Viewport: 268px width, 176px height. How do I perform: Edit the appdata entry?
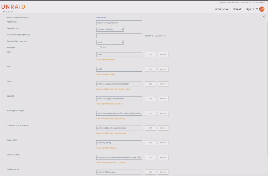pos(150,99)
